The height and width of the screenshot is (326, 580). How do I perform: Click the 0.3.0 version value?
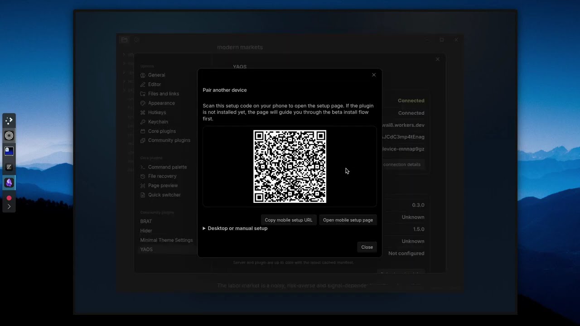coord(418,205)
